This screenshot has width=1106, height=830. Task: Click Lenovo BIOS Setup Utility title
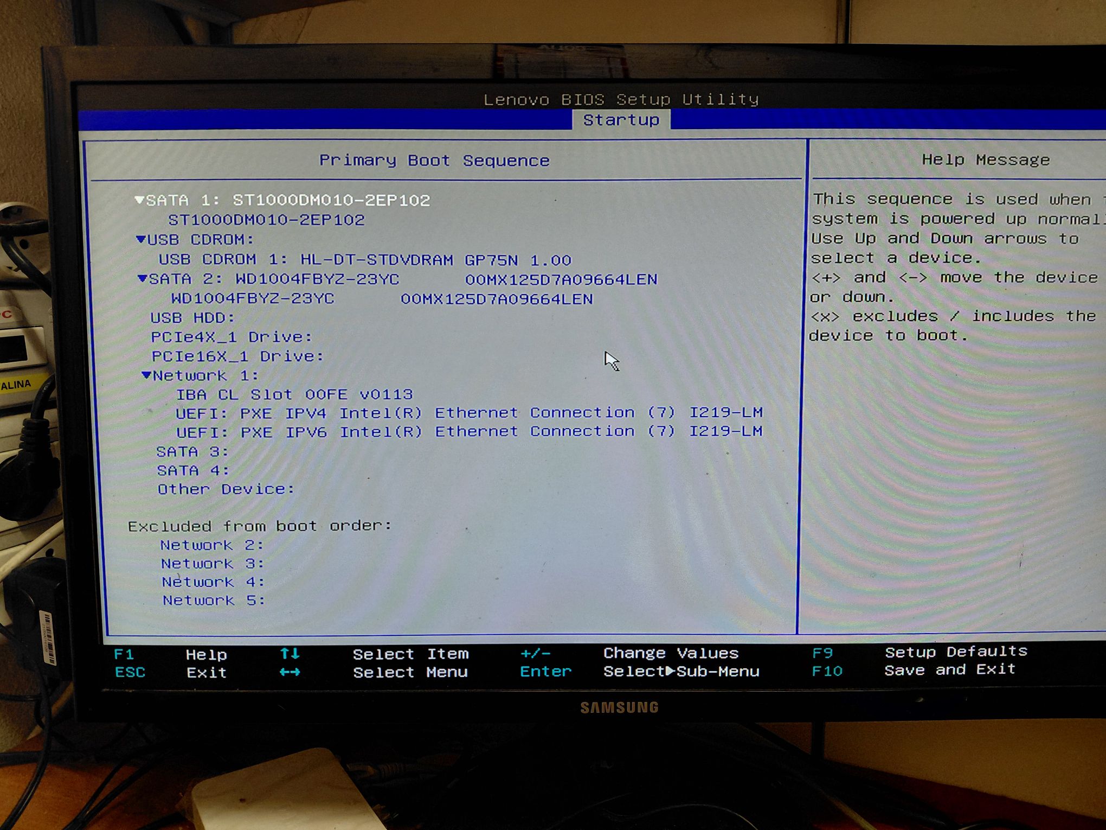[621, 99]
